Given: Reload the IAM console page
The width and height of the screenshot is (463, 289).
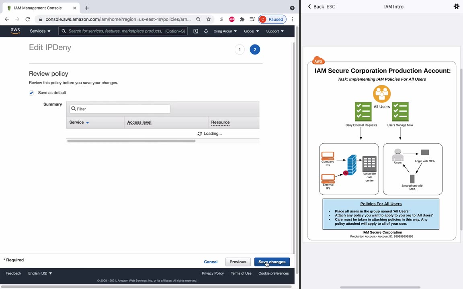Looking at the screenshot, I should tap(28, 19).
